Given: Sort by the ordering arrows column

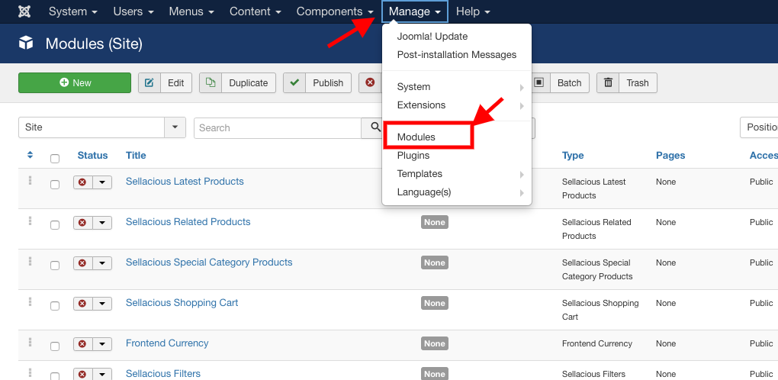Looking at the screenshot, I should pyautogui.click(x=31, y=155).
